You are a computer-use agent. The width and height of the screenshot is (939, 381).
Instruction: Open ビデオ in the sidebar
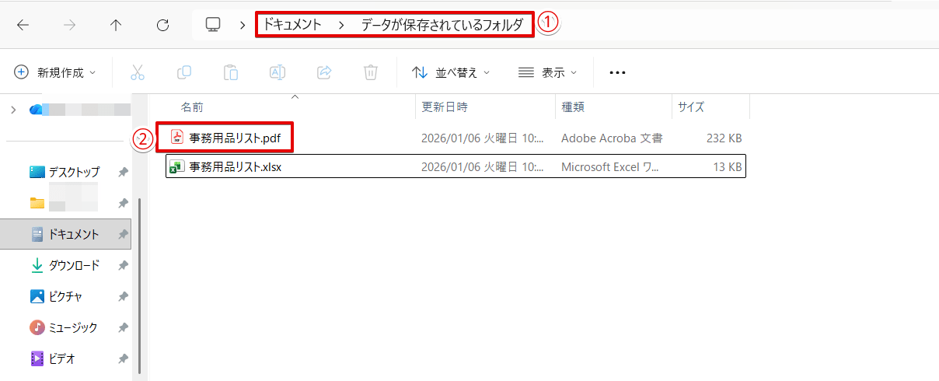(52, 358)
